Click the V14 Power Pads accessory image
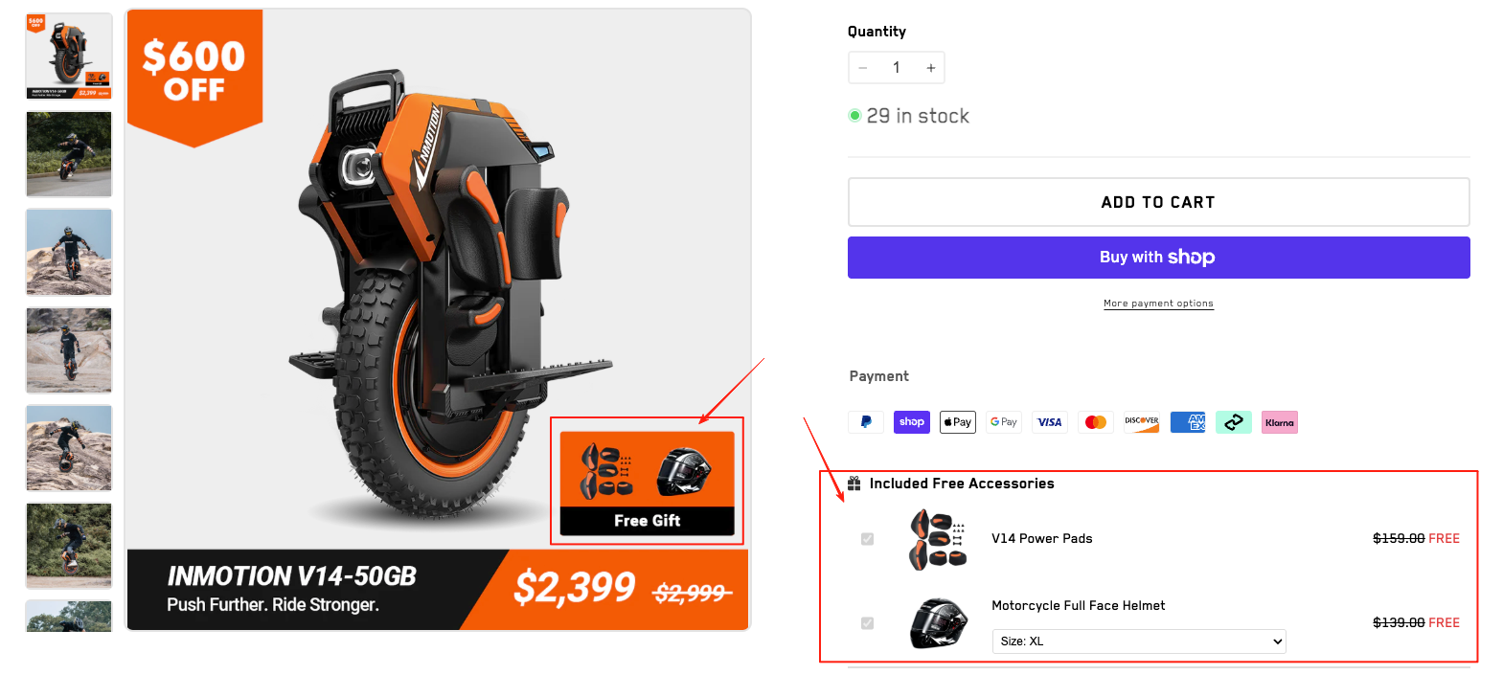Image resolution: width=1503 pixels, height=675 pixels. [937, 540]
